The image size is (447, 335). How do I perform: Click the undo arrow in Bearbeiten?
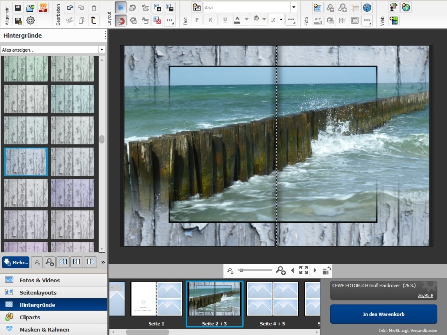coord(69,8)
